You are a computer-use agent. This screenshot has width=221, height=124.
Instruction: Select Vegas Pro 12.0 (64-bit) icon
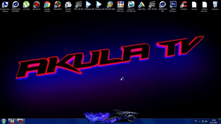tap(131, 6)
